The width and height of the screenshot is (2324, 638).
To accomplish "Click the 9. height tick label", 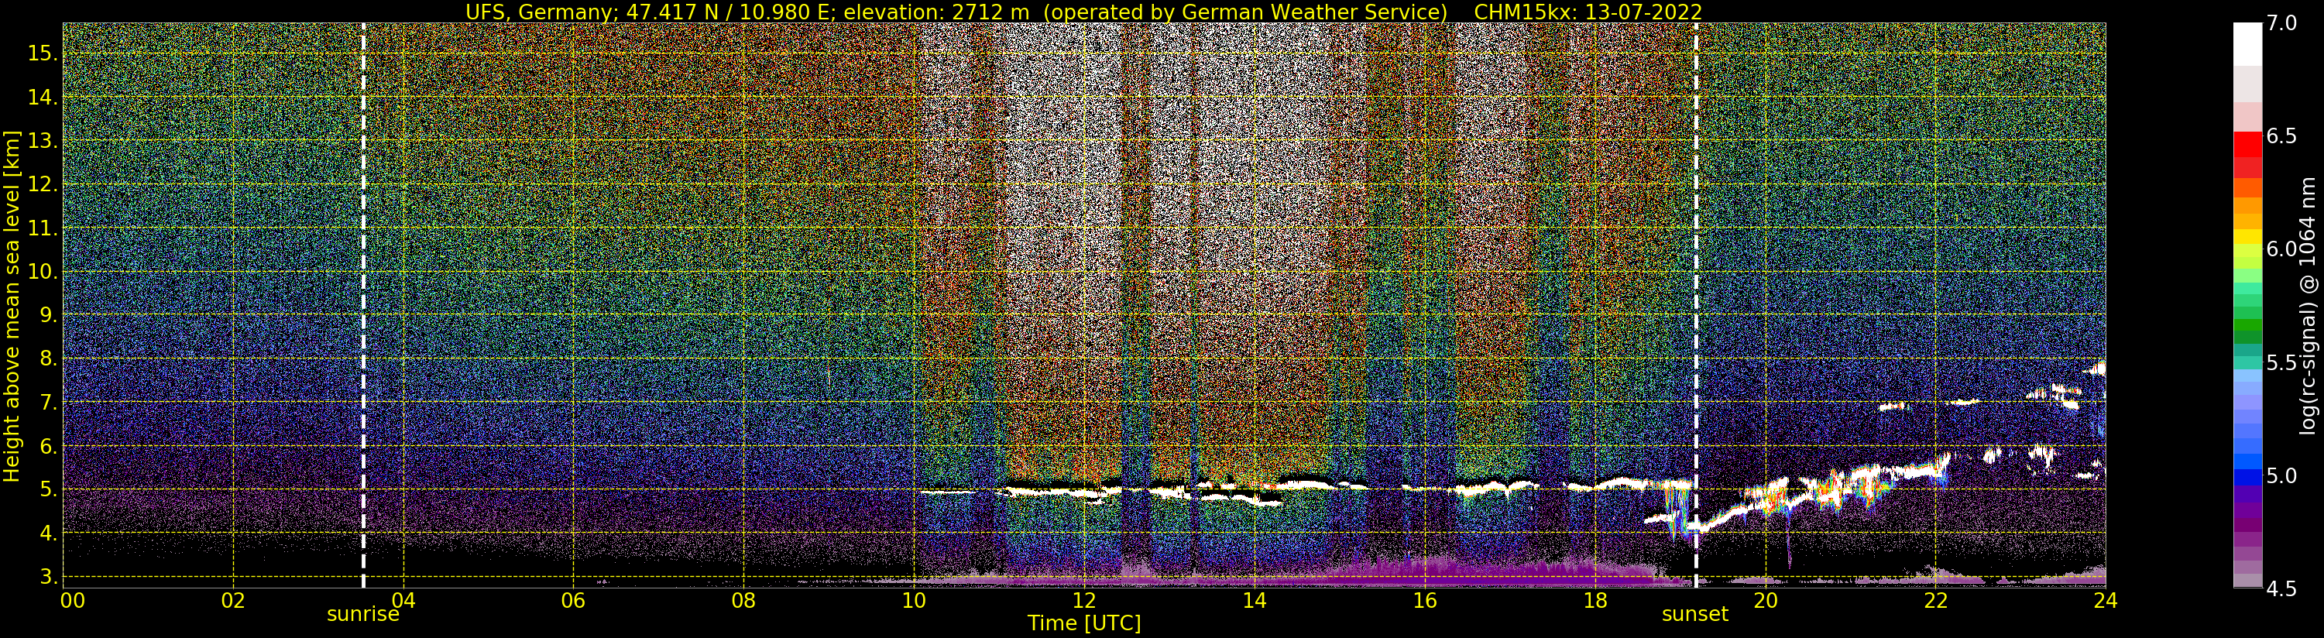I will 47,315.
